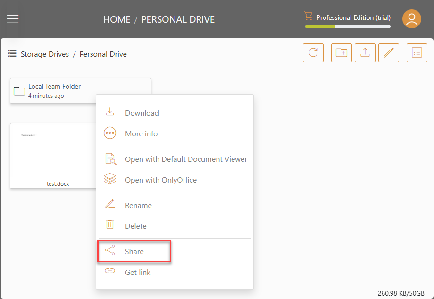The height and width of the screenshot is (299, 434).
Task: Choose Open with OnlyOffice
Action: (175, 180)
